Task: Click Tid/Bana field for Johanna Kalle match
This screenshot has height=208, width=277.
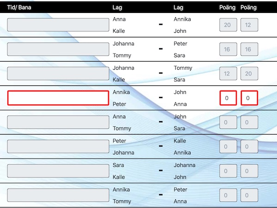Action: point(58,73)
